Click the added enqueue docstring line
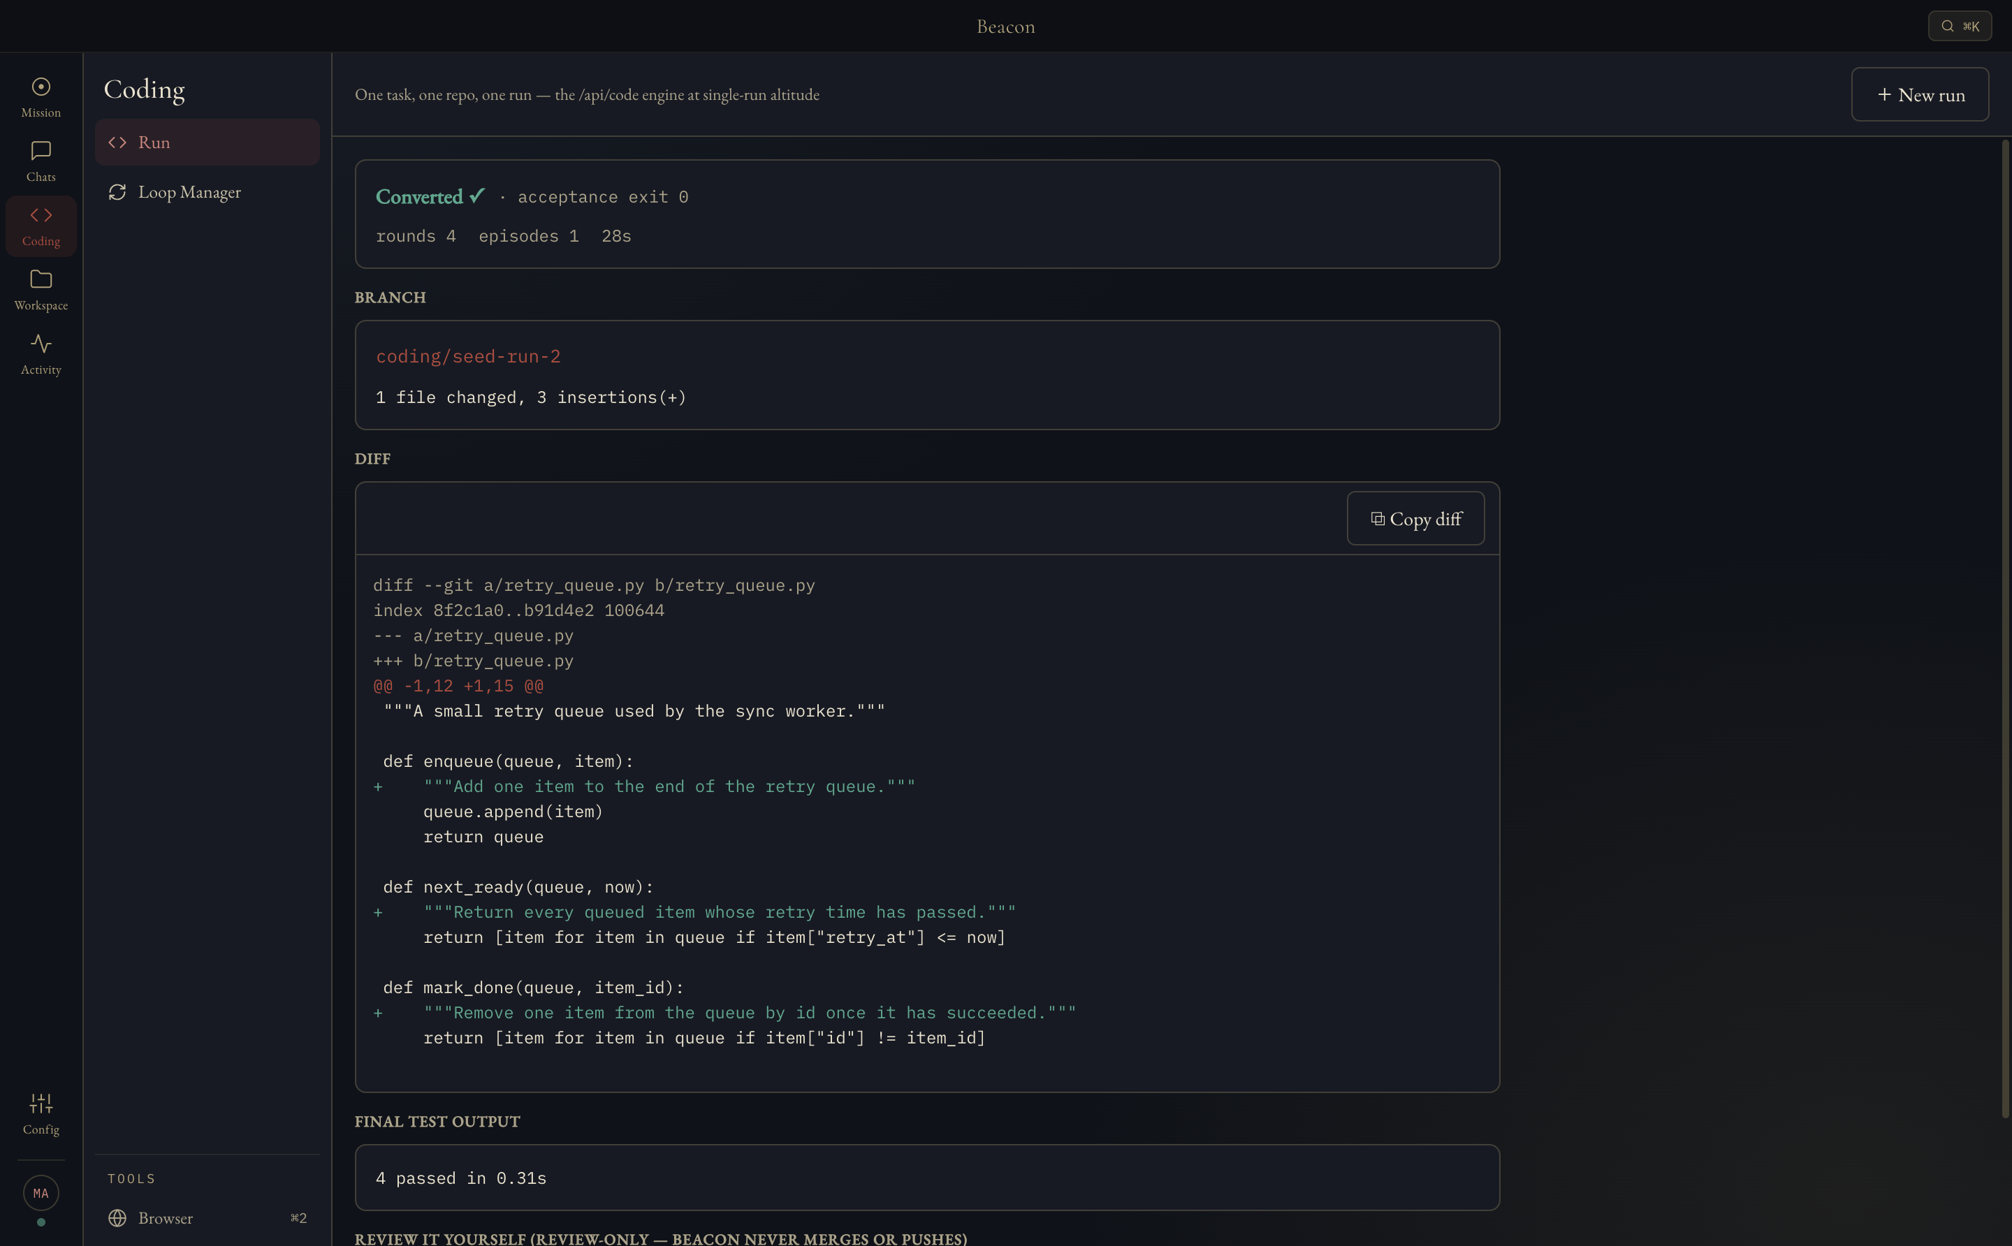 click(x=643, y=786)
